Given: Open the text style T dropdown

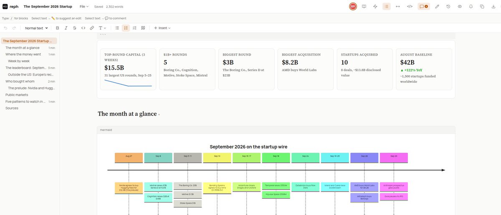Looking at the screenshot, I should [102, 28].
